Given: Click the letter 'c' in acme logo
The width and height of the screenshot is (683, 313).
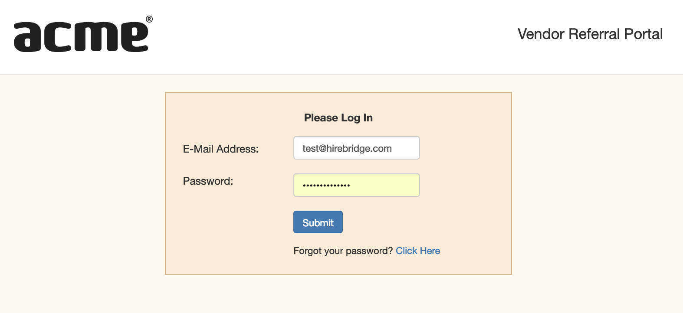Looking at the screenshot, I should [x=59, y=37].
